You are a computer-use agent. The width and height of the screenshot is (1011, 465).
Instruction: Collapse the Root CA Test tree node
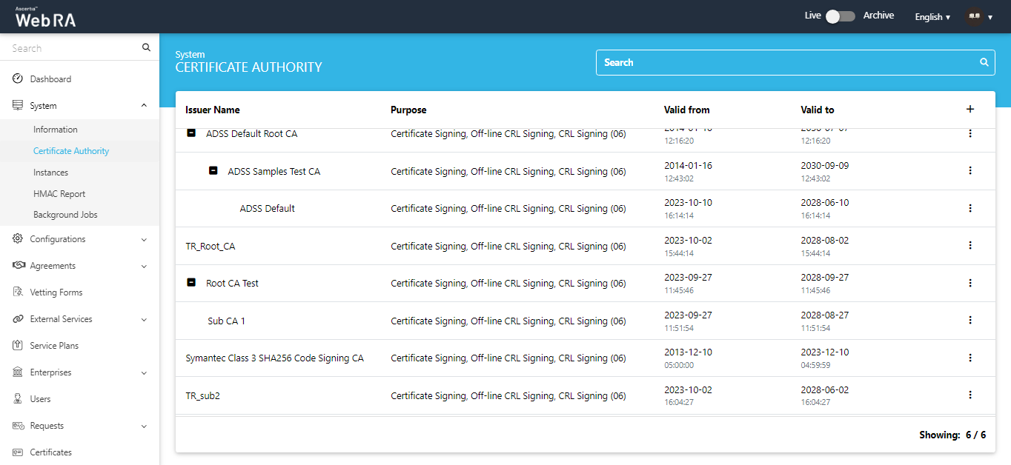point(191,283)
